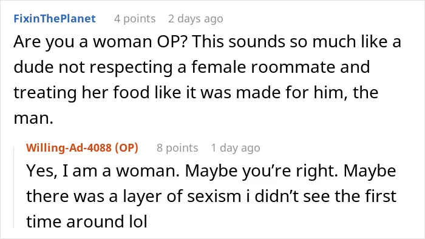
Task: Open the "1 day ago" timestamp permalink
Action: [x=236, y=148]
